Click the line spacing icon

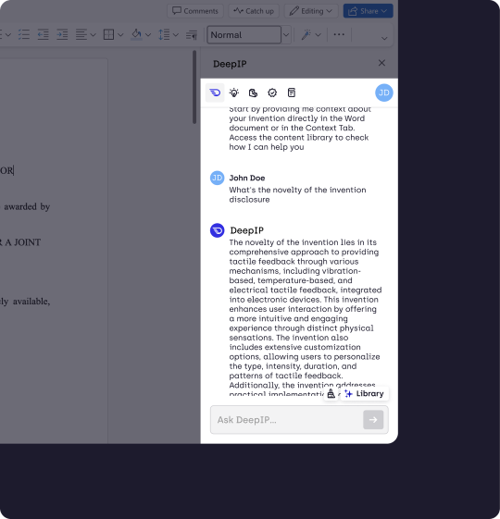164,34
